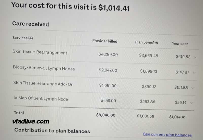
Task: Click the Contribution to plan balances heading
Action: pyautogui.click(x=52, y=131)
